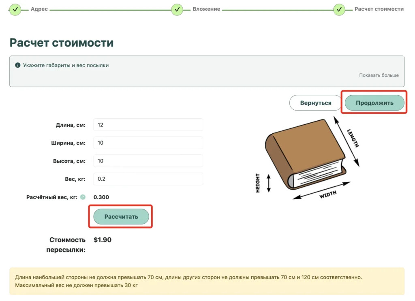Viewport: 415px width, 301px height.
Task: Click the checkmark circle next to Вложение
Action: pyautogui.click(x=177, y=10)
